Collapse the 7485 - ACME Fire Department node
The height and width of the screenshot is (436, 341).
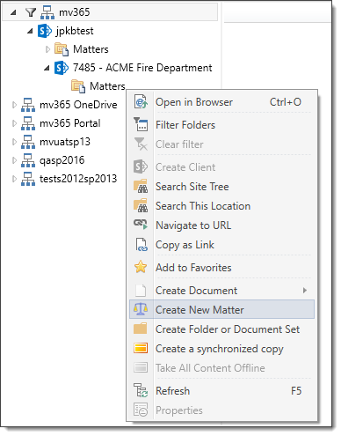click(47, 68)
